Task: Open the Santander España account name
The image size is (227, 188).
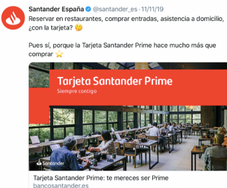Action: coord(56,9)
